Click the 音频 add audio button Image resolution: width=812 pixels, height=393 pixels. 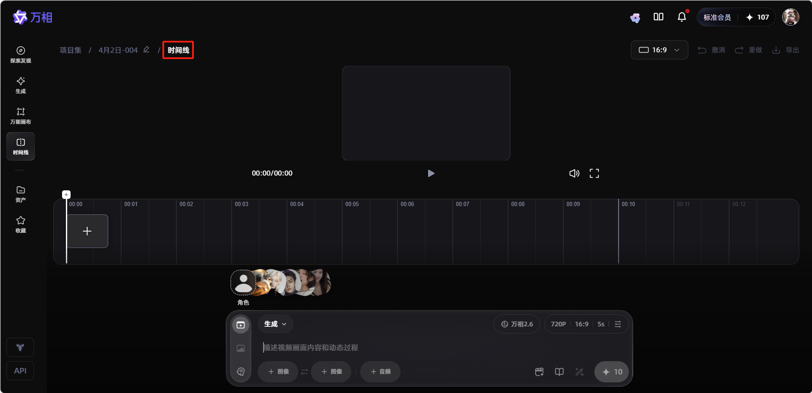pos(380,372)
